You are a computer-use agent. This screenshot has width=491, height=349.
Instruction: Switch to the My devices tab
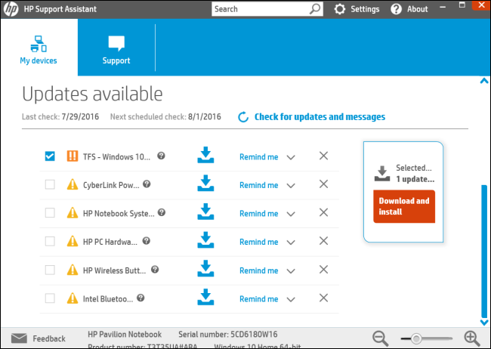click(x=39, y=48)
